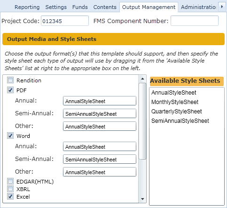Click the output list scroll down arrow
Viewport: 227px width, 208px height.
click(142, 199)
